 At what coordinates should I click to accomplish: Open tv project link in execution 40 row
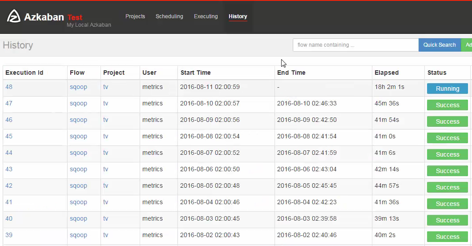[105, 219]
